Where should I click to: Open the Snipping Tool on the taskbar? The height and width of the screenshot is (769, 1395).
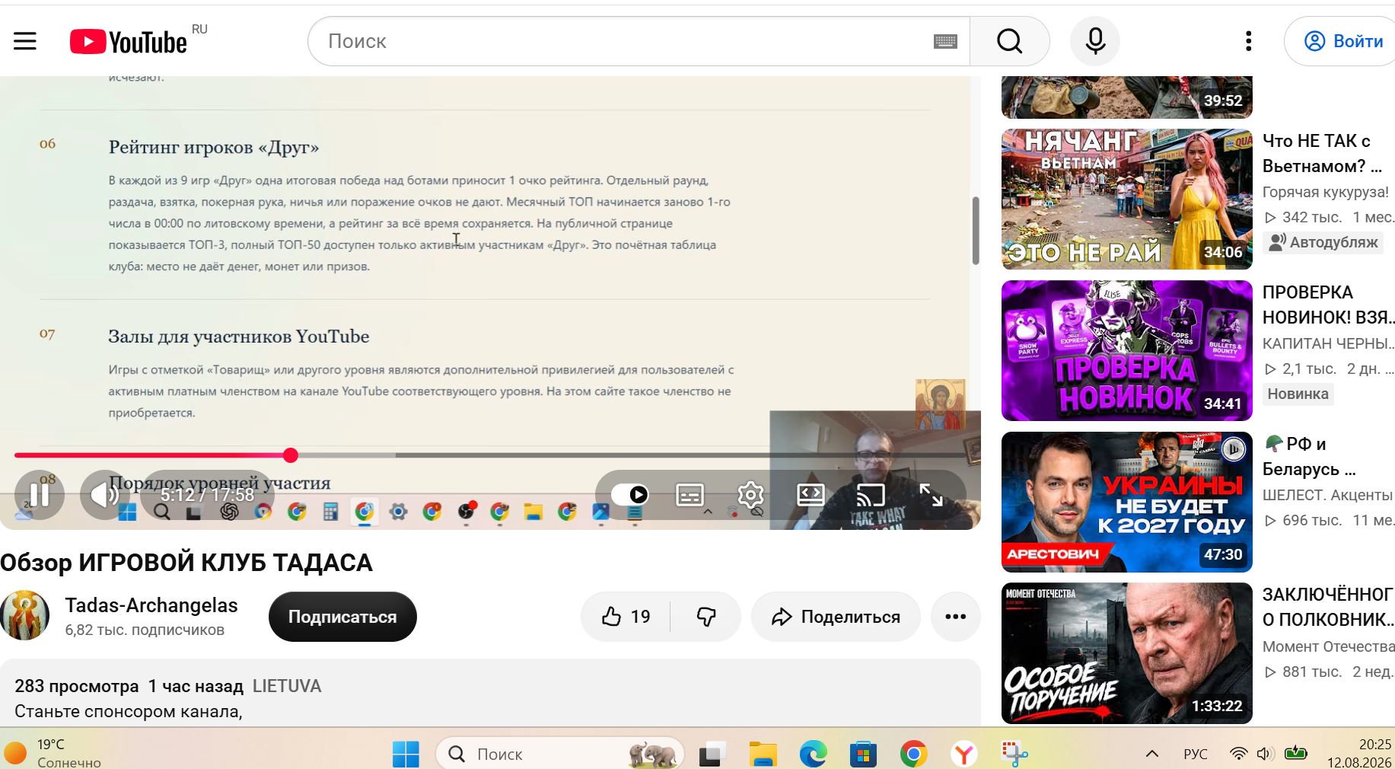(1014, 754)
